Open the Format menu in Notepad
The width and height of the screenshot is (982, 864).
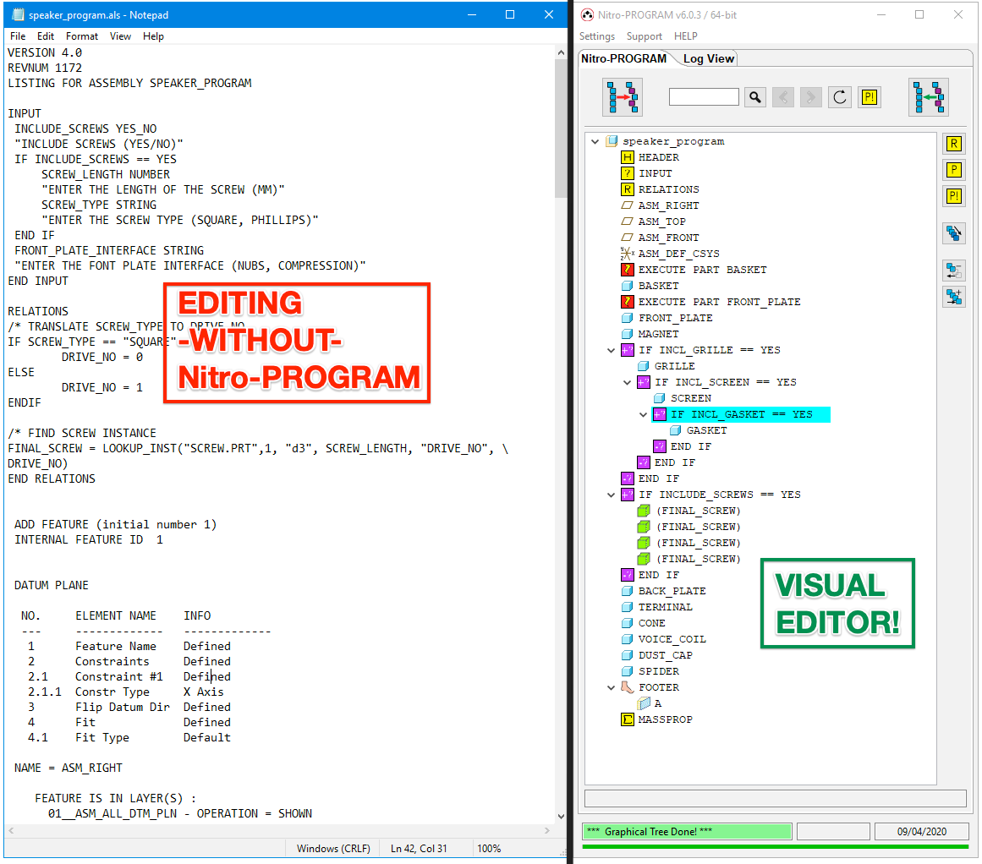coord(82,36)
